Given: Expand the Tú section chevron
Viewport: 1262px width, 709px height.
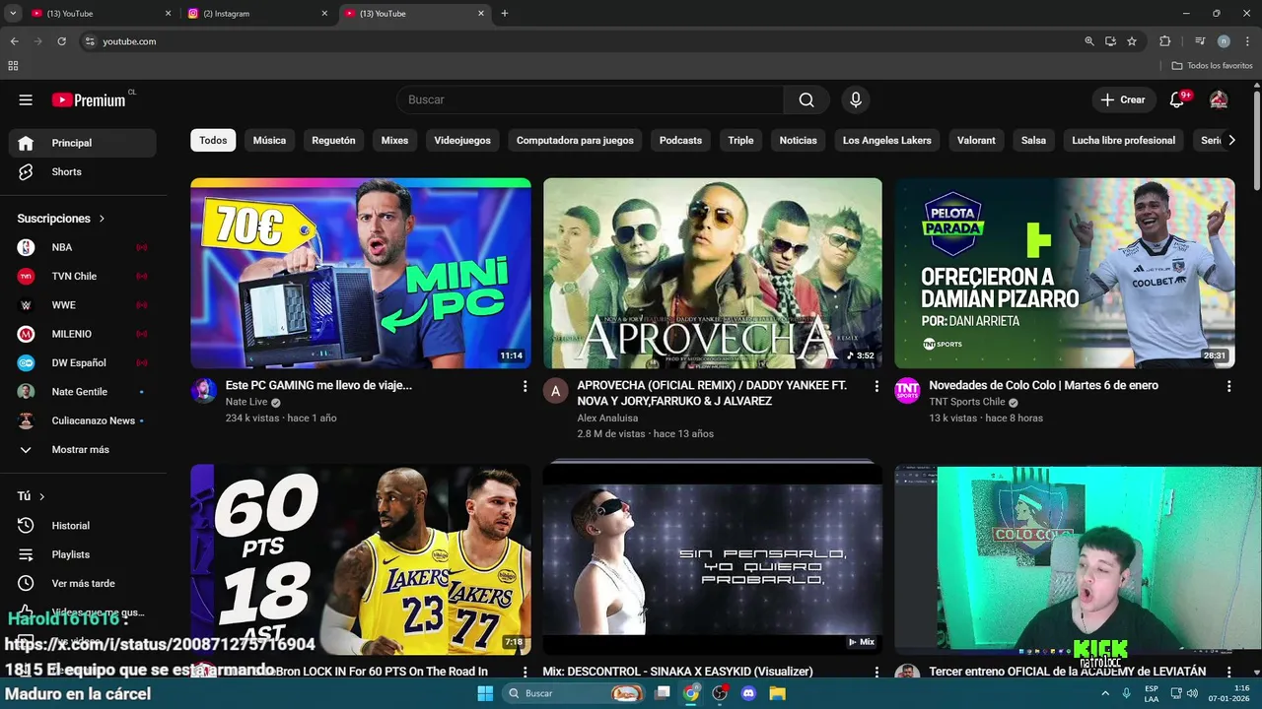Looking at the screenshot, I should [x=41, y=496].
